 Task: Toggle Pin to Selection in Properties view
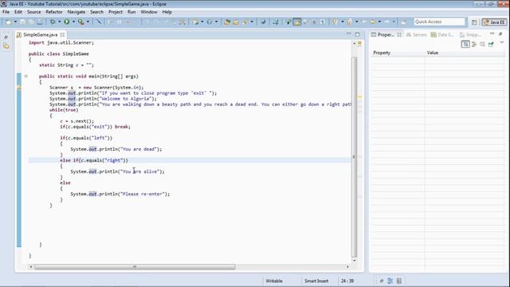[491, 45]
